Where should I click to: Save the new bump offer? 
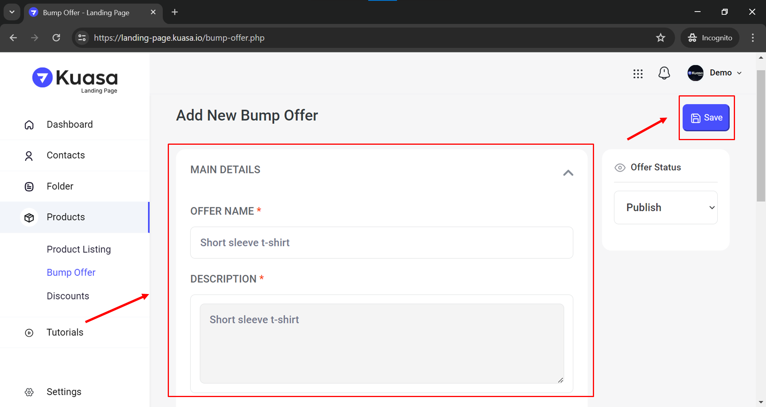706,118
